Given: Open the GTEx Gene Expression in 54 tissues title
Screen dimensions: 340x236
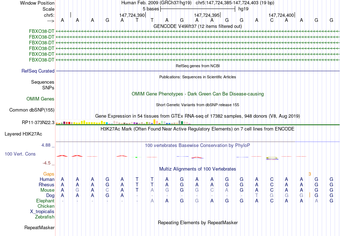Looking at the screenshot, I should tap(198, 116).
